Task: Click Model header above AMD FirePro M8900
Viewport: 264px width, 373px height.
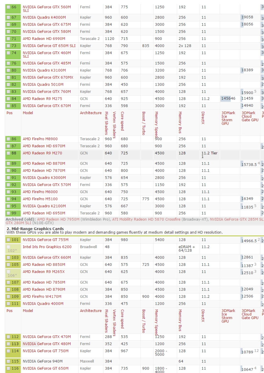Action: [x=28, y=113]
